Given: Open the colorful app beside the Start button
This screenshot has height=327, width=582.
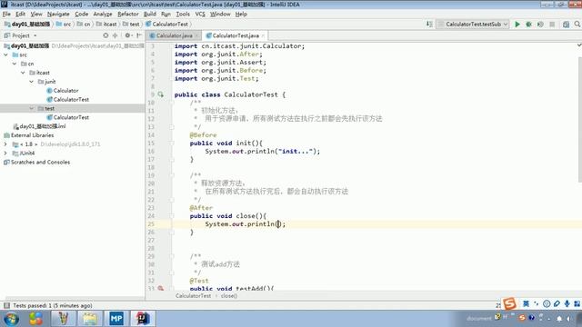Looking at the screenshot, I should tap(36, 318).
